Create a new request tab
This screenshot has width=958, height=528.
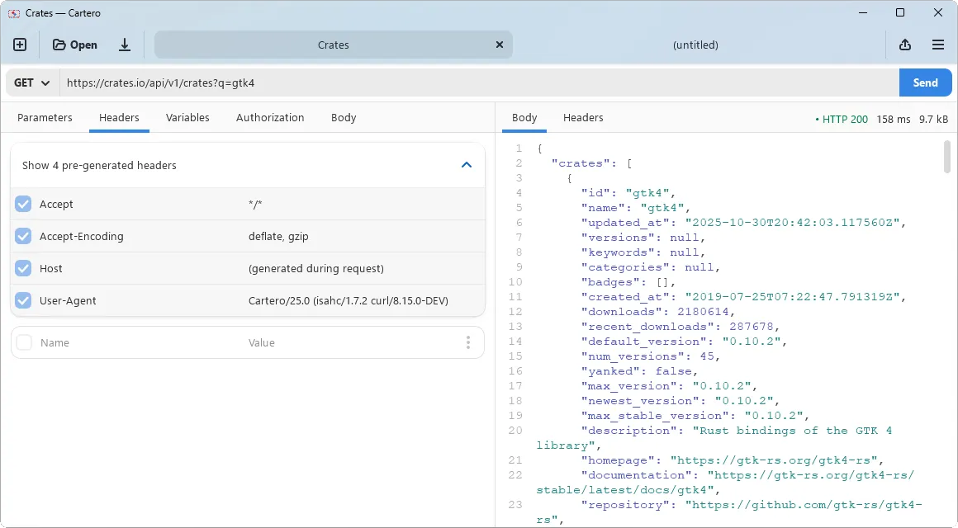[20, 45]
